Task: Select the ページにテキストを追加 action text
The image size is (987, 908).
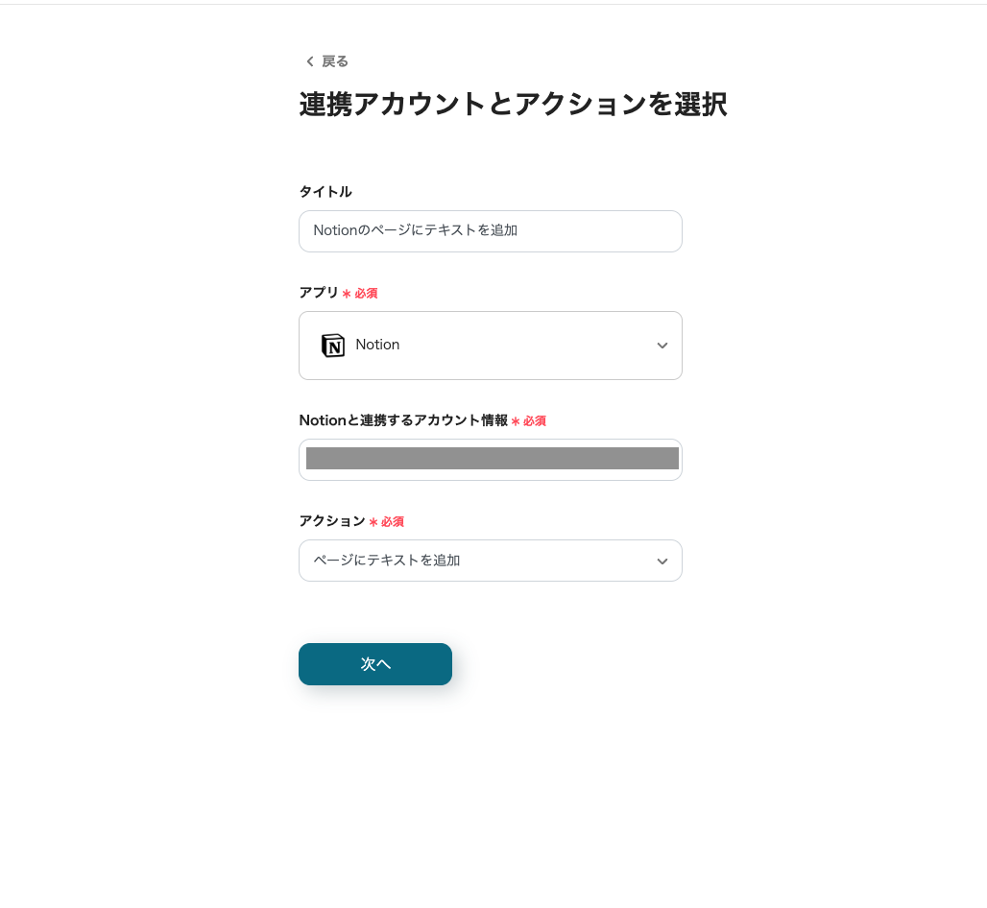Action: [387, 561]
